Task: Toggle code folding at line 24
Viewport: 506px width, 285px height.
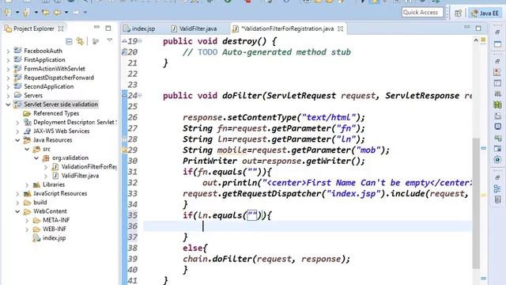Action: click(140, 95)
